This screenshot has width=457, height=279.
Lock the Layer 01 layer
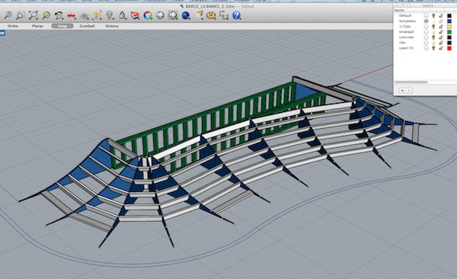[441, 48]
